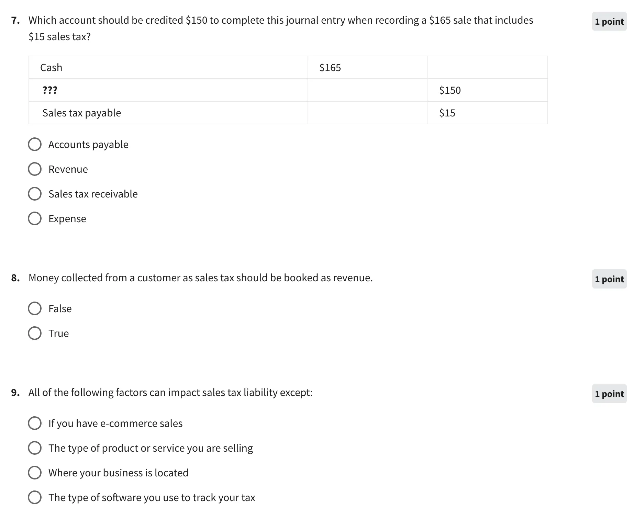This screenshot has height=520, width=644.
Task: Select 'Where your business is located'
Action: [x=35, y=473]
